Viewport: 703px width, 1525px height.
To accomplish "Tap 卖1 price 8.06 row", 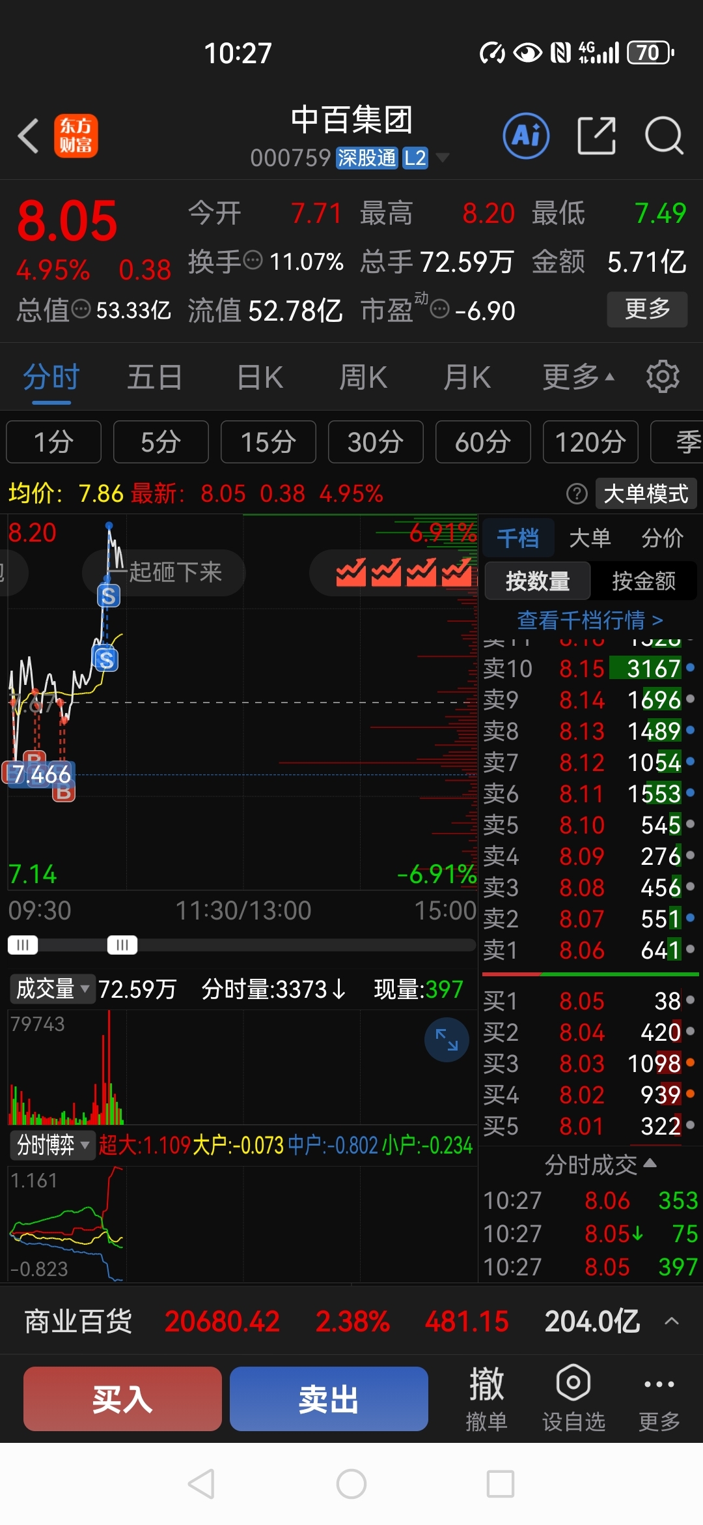I will pyautogui.click(x=590, y=950).
